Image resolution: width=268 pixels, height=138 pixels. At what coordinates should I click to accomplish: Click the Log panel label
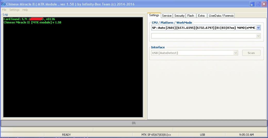coord(5,14)
